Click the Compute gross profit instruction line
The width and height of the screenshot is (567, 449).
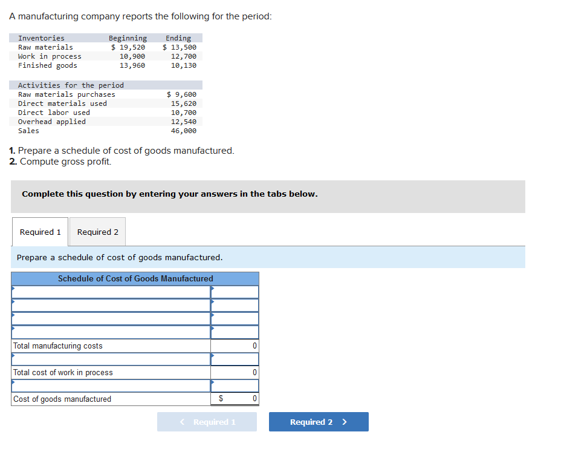[x=60, y=162]
